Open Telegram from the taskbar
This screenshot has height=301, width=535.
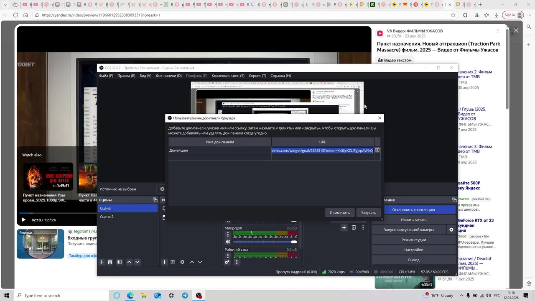point(185,296)
